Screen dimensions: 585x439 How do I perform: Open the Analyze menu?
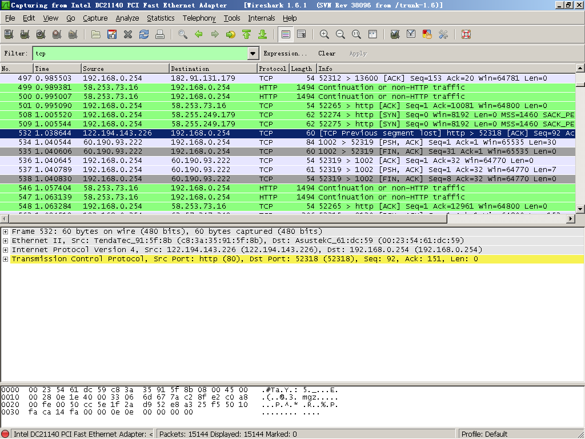click(127, 18)
